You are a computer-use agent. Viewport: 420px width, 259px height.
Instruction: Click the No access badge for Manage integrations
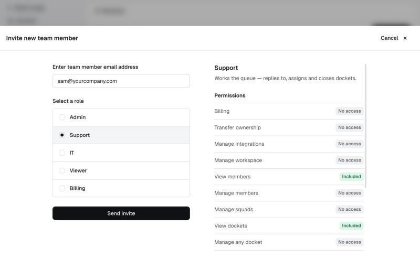click(349, 144)
